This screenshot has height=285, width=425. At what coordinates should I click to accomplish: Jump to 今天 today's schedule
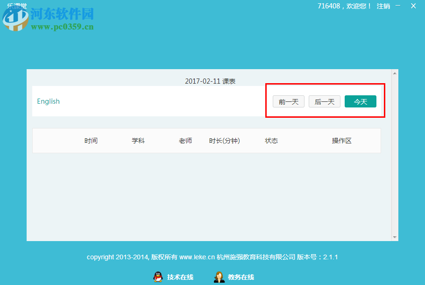(361, 101)
